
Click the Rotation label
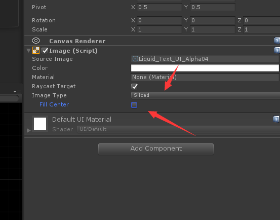click(44, 20)
